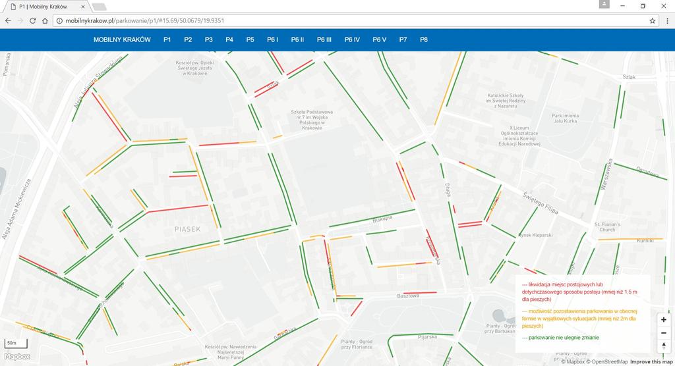
Task: Switch to zone P5
Action: point(250,39)
